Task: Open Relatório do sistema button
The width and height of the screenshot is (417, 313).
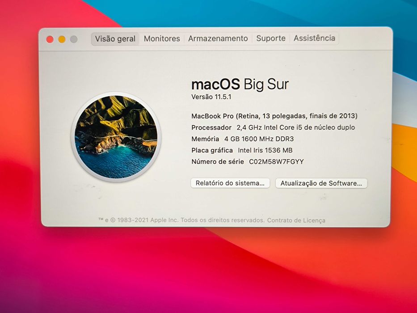Action: [x=230, y=183]
